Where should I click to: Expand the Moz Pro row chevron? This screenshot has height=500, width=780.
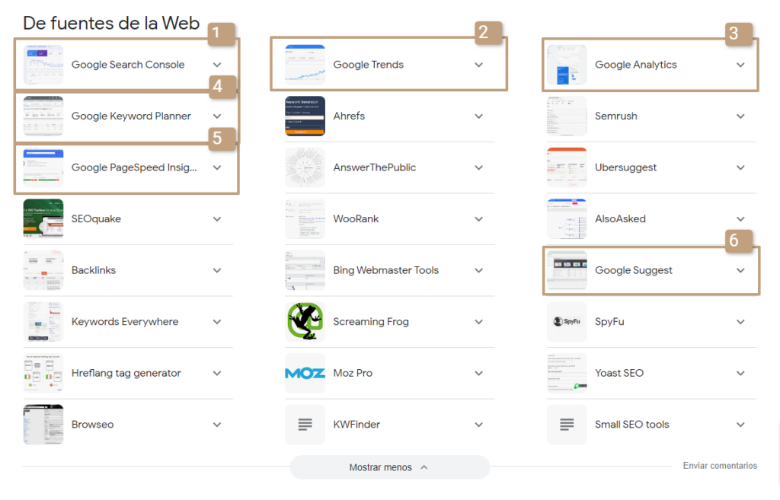pyautogui.click(x=478, y=373)
